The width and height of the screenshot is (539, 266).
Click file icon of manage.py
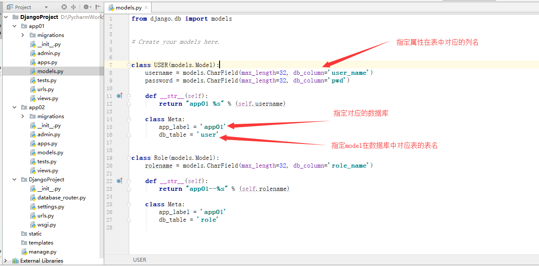(x=24, y=252)
